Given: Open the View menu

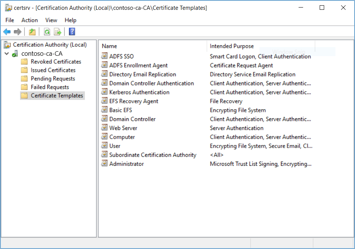Looking at the screenshot, I should pyautogui.click(x=51, y=20).
